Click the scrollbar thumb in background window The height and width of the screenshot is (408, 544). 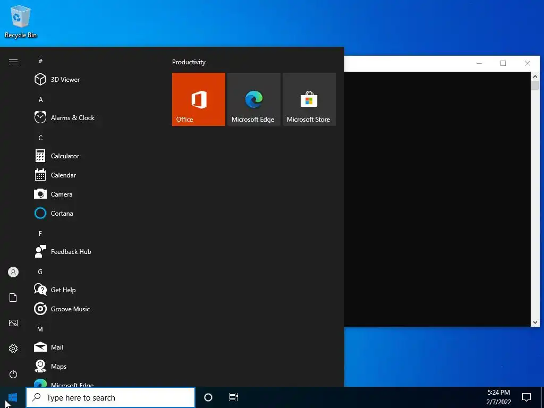535,86
